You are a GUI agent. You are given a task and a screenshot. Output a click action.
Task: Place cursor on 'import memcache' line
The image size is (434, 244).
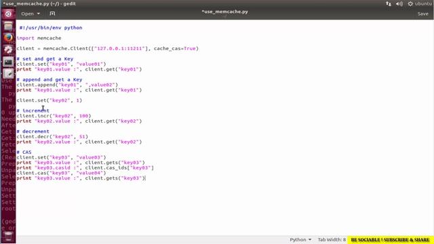[39, 38]
